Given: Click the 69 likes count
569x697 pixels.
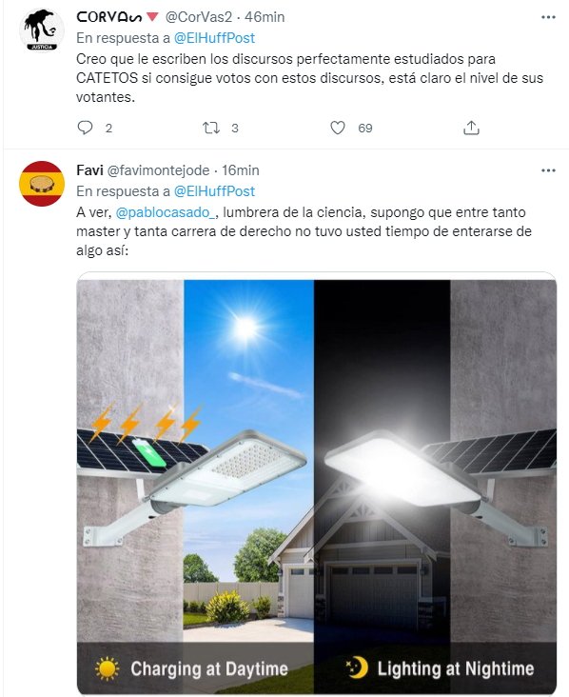Looking at the screenshot, I should (365, 129).
